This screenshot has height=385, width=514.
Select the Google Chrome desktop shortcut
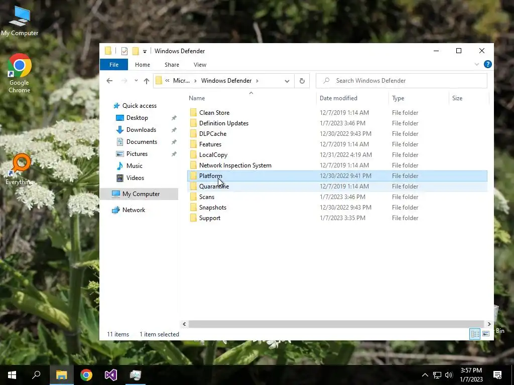pos(20,73)
